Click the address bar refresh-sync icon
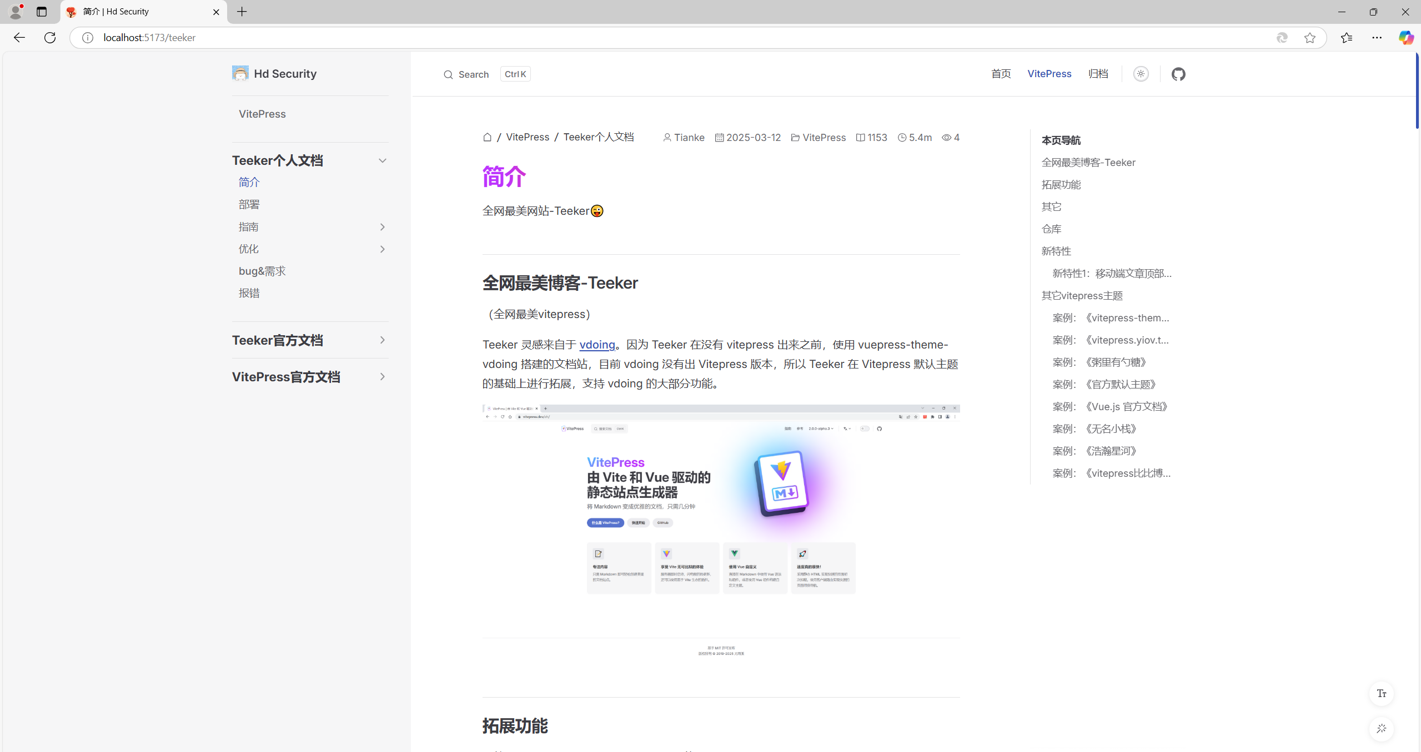 pyautogui.click(x=1282, y=37)
